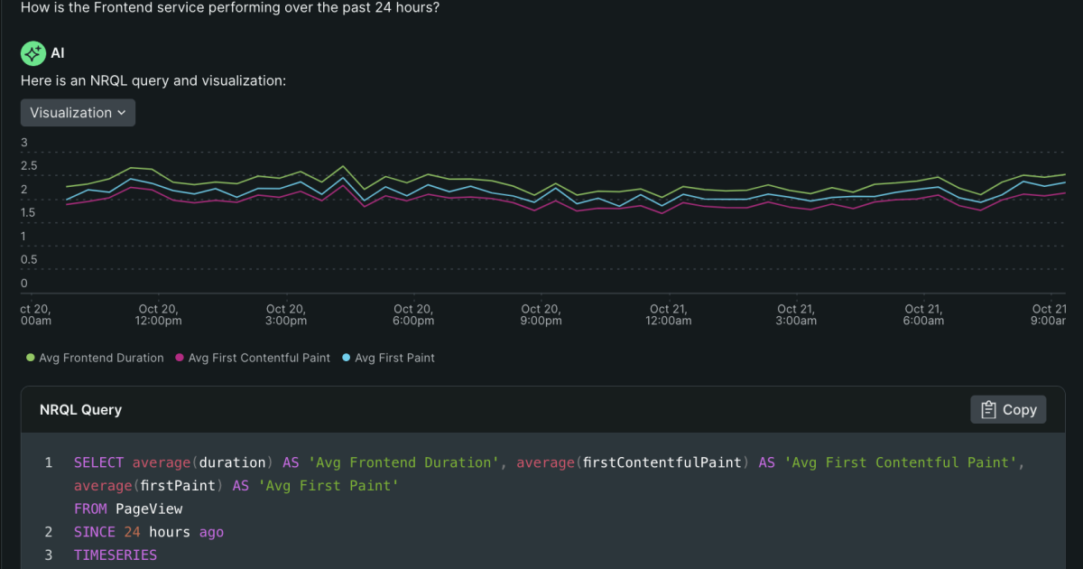Click the chevron inside the Visualization button
This screenshot has height=569, width=1083.
[122, 112]
